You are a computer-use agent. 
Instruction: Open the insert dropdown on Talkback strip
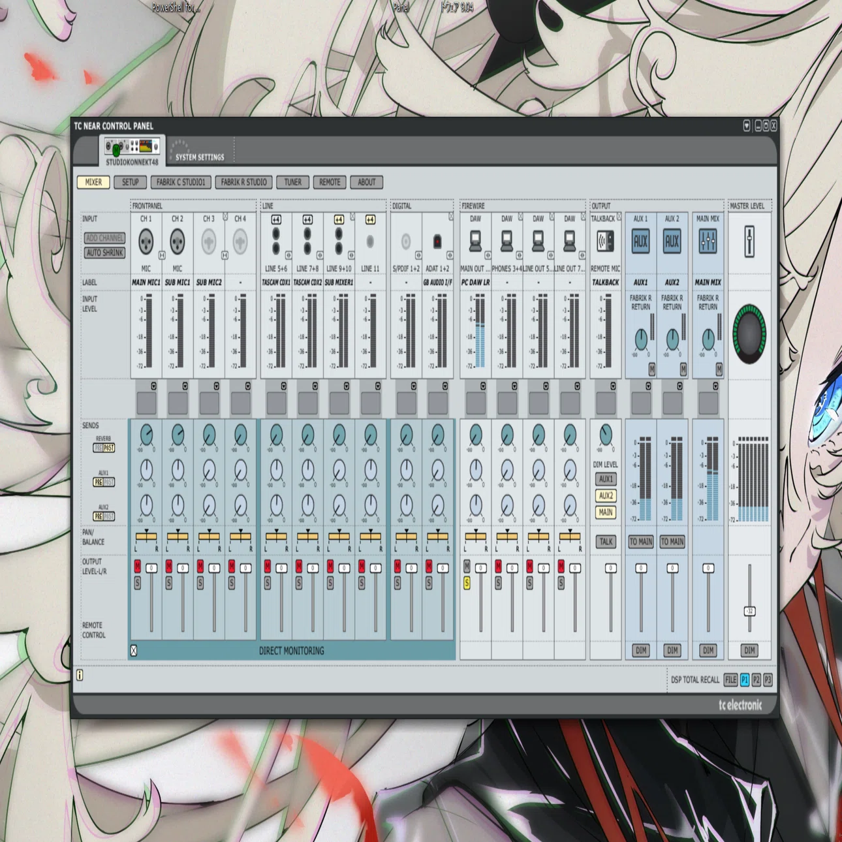[614, 386]
